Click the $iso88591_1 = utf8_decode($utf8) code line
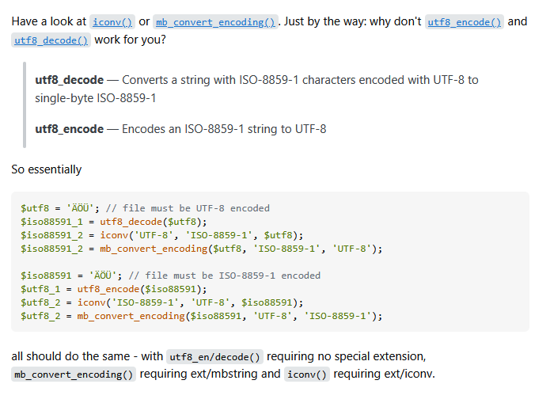 coord(113,222)
